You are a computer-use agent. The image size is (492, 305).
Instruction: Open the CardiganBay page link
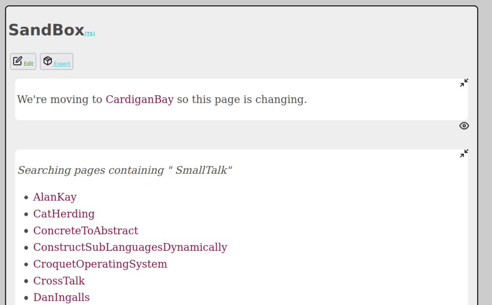[x=140, y=99]
